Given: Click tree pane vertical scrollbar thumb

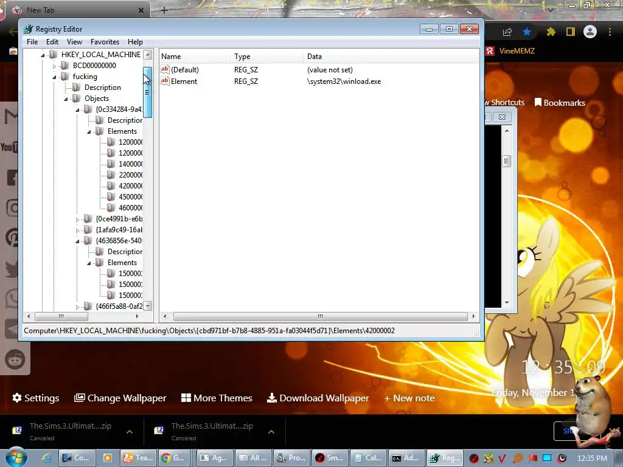Looking at the screenshot, I should click(x=147, y=92).
